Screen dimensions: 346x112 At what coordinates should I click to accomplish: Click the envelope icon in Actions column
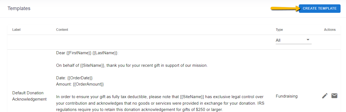pyautogui.click(x=334, y=96)
